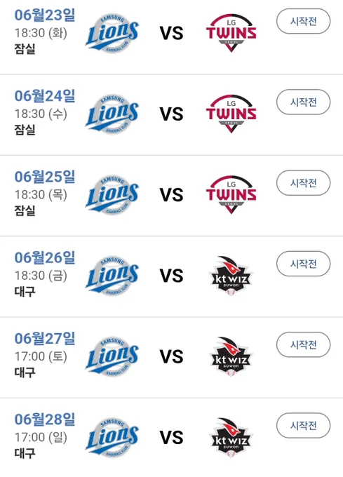Click VS text in June 27 matchup
This screenshot has width=343, height=477.
tap(171, 357)
